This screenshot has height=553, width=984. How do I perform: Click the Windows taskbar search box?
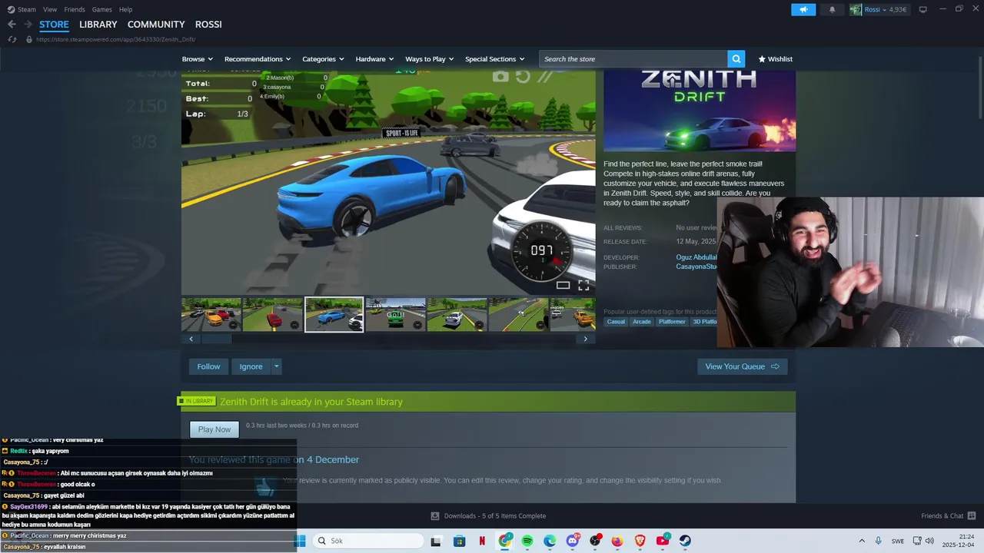click(367, 541)
